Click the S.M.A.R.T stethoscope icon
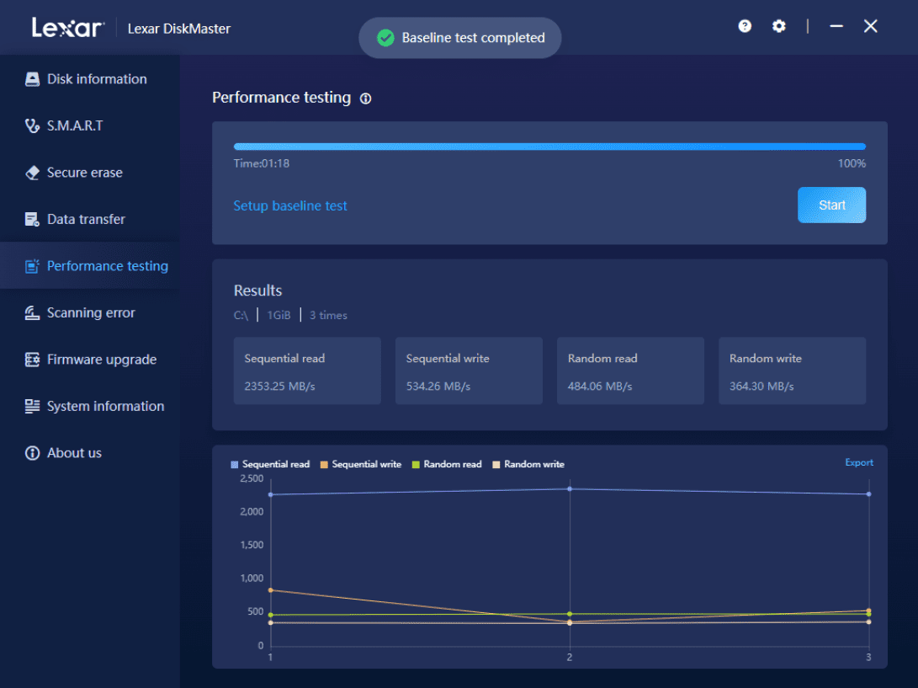 [32, 125]
